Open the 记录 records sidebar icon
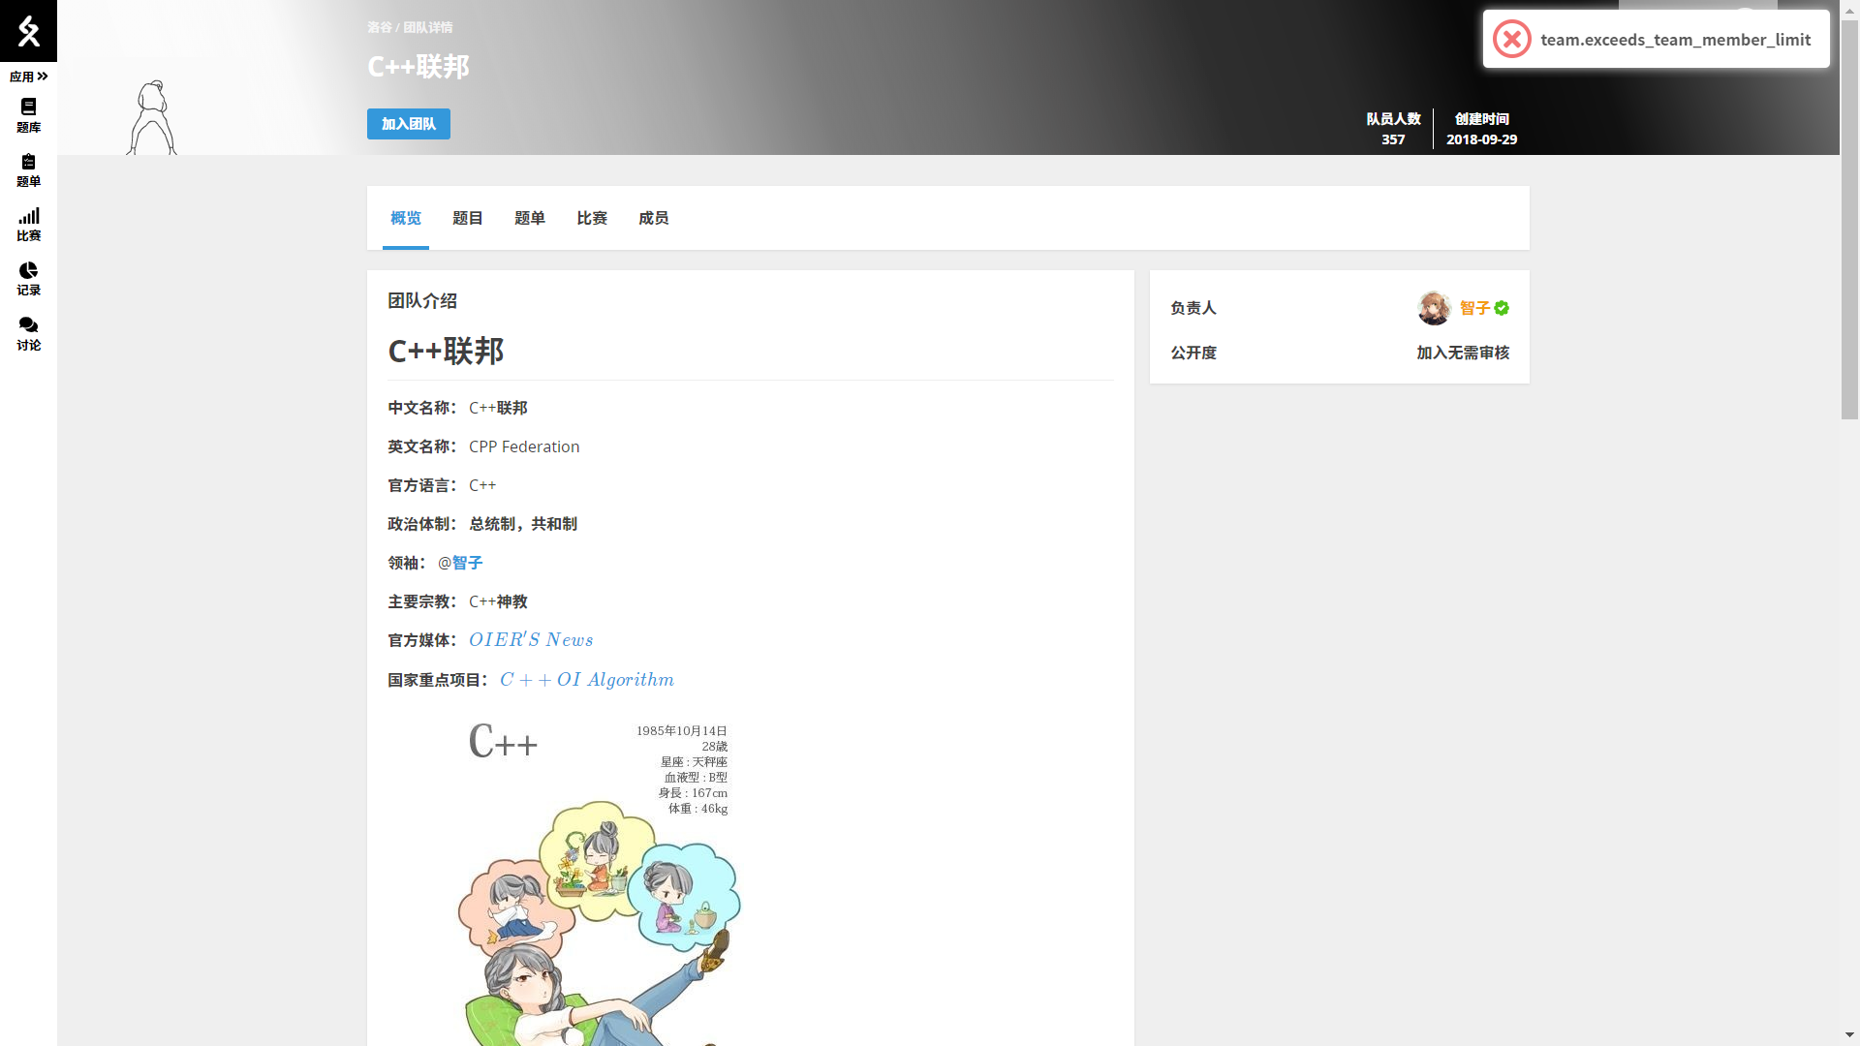 point(28,278)
